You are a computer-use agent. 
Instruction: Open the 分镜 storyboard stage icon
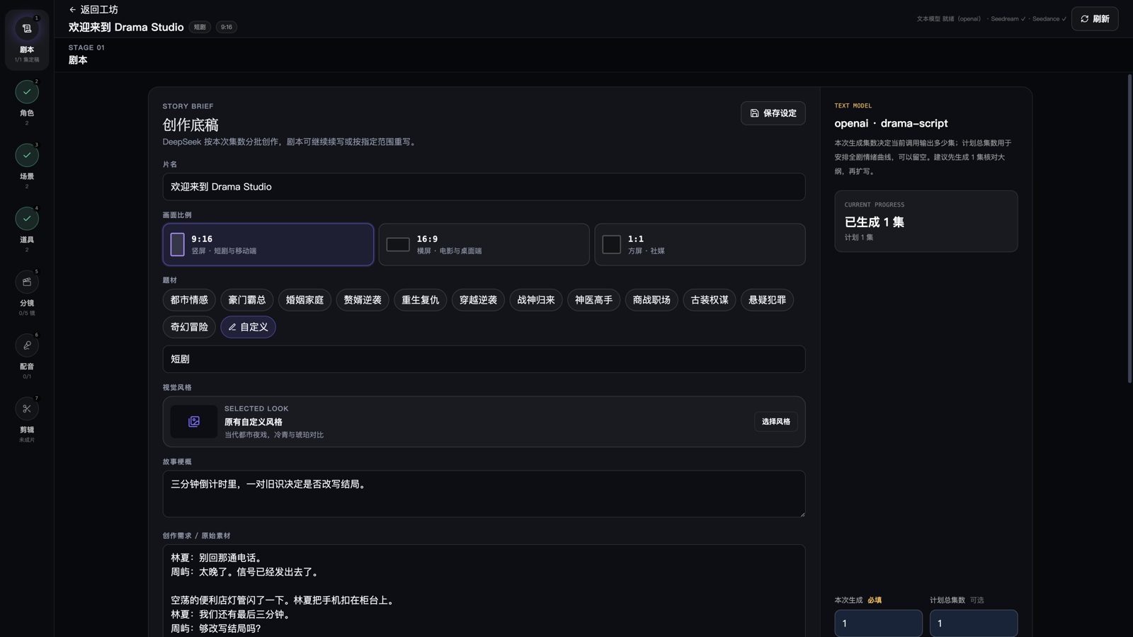click(27, 282)
